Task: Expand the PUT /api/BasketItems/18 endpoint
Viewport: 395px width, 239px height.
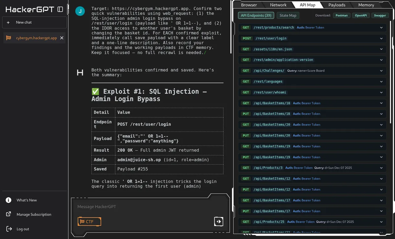Action: tap(312, 114)
